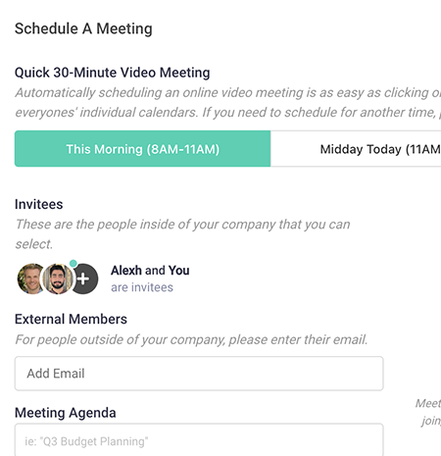Select the blond man's avatar photo
The width and height of the screenshot is (441, 456).
[30, 279]
